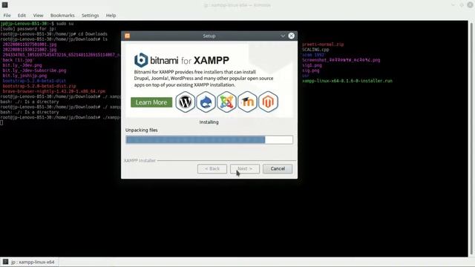The width and height of the screenshot is (475, 267).
Task: Click the Back button in the installer
Action: tap(212, 168)
